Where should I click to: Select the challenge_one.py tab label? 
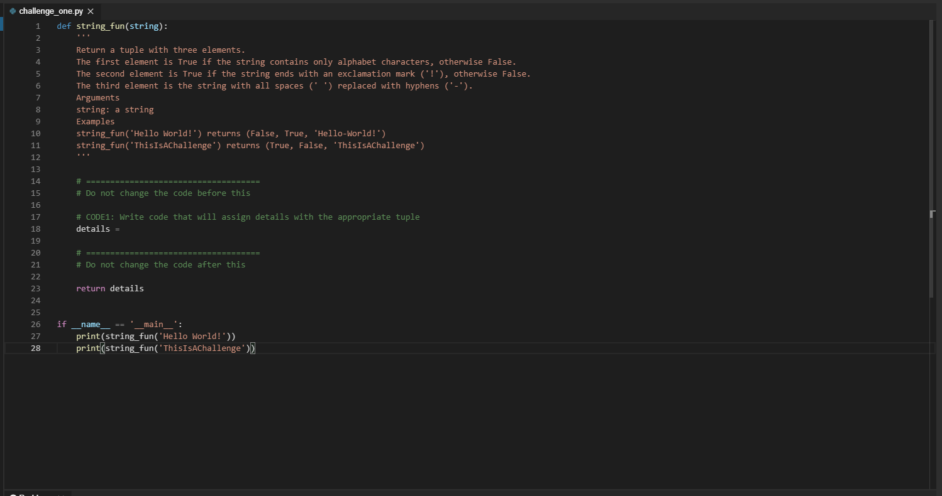point(51,11)
